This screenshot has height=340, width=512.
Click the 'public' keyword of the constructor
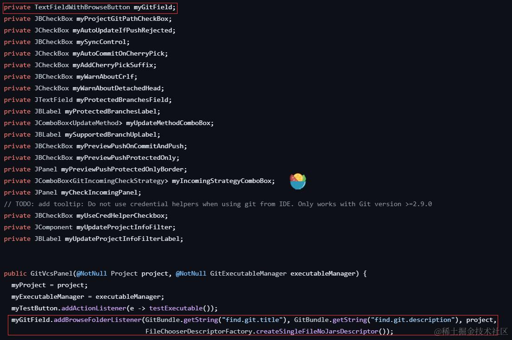click(x=15, y=273)
